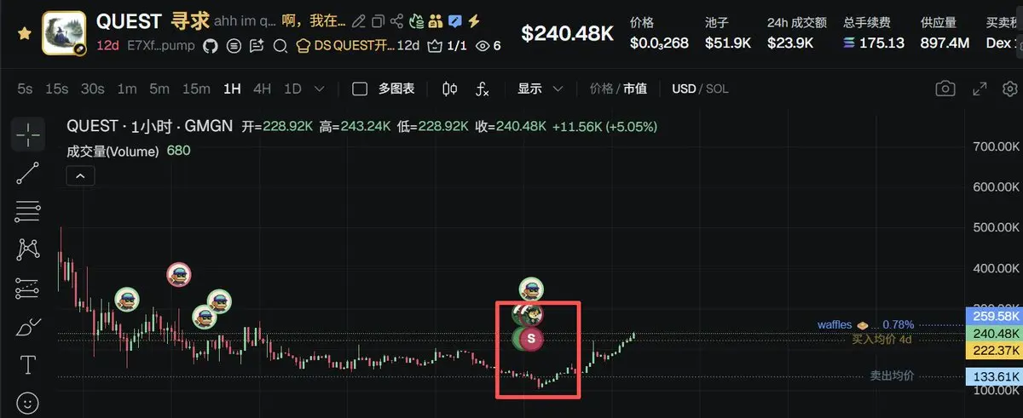Click the pencil edit icon
The width and height of the screenshot is (1023, 418).
(358, 21)
